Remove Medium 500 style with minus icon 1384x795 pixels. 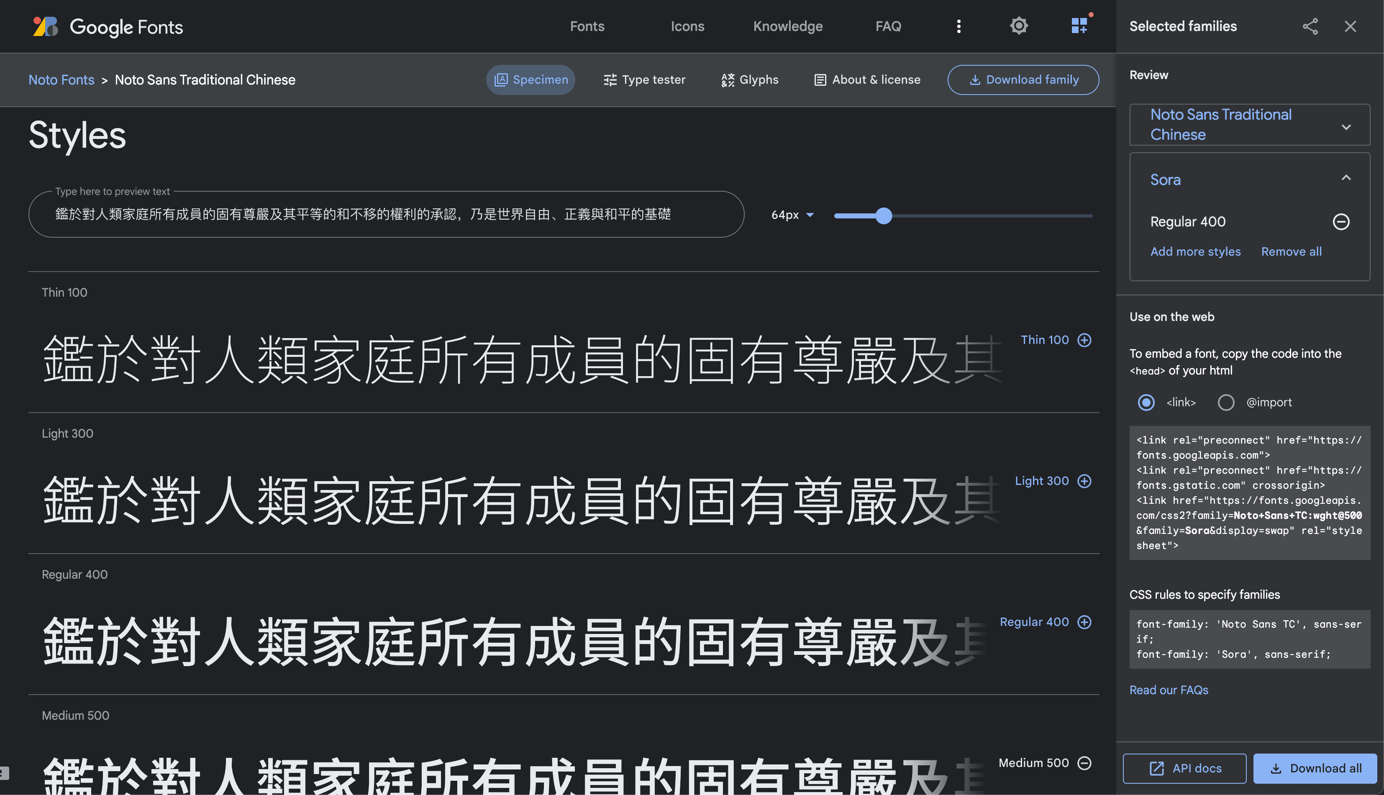pyautogui.click(x=1084, y=763)
